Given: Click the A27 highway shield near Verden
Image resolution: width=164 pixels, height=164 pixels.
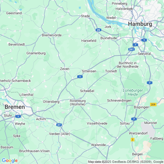Looking at the screenshot, I should (59, 125).
